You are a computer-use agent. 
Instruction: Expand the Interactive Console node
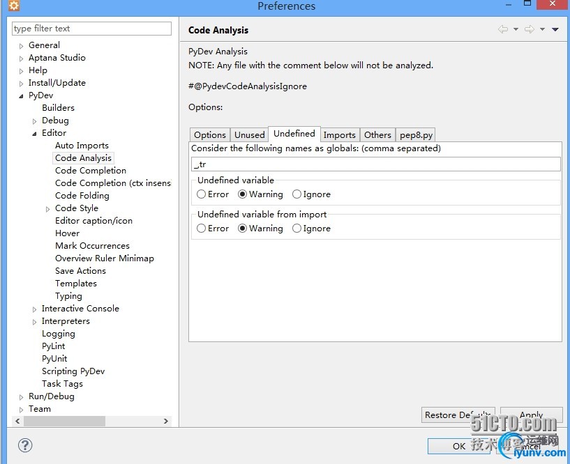(x=34, y=309)
